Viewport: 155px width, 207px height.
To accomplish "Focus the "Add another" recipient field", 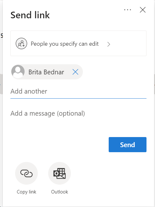I will [78, 91].
